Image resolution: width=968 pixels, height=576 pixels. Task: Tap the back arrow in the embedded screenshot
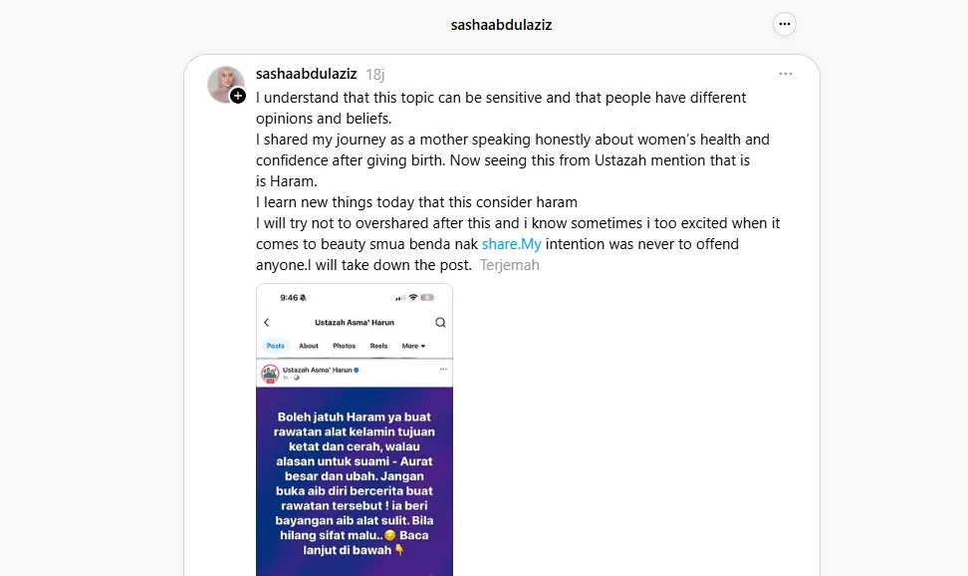click(267, 323)
